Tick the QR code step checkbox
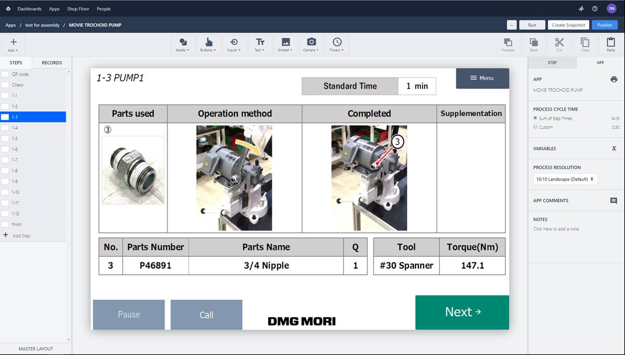Image resolution: width=625 pixels, height=355 pixels. click(5, 74)
